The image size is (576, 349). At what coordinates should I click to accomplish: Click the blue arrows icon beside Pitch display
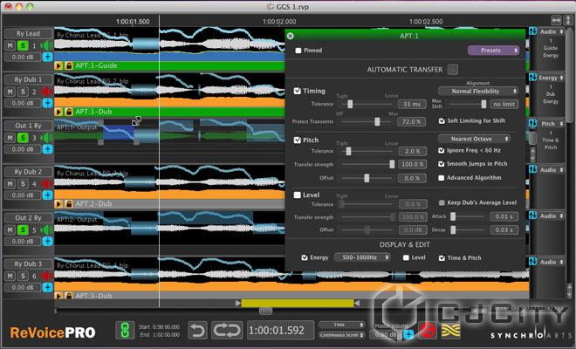(532, 123)
